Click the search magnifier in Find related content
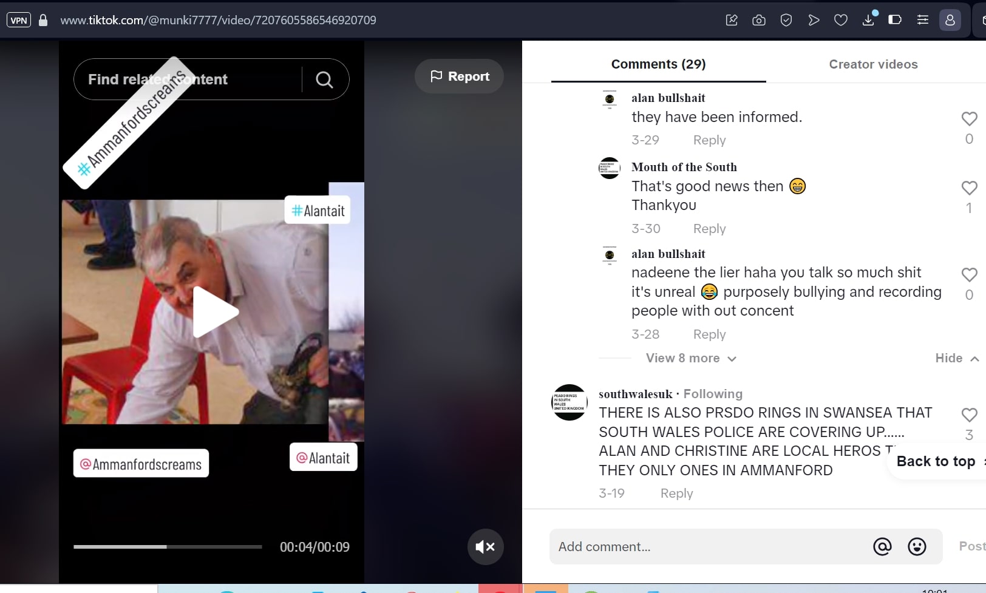This screenshot has width=986, height=593. (324, 80)
